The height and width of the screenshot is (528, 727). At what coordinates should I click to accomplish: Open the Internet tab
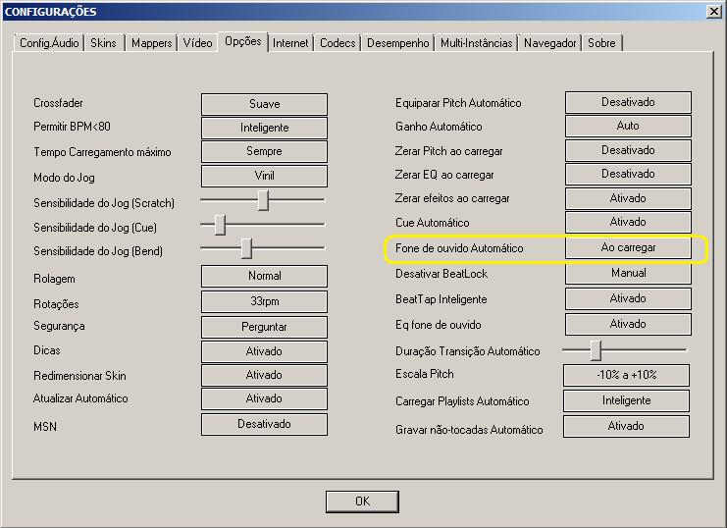pos(290,43)
